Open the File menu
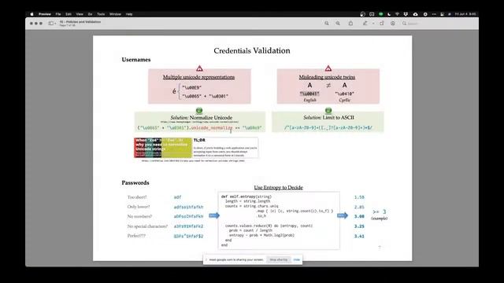The height and width of the screenshot is (283, 504). [x=58, y=14]
